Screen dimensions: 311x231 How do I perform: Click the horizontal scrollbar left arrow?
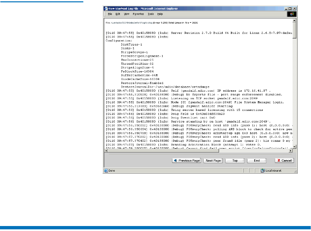(106, 151)
